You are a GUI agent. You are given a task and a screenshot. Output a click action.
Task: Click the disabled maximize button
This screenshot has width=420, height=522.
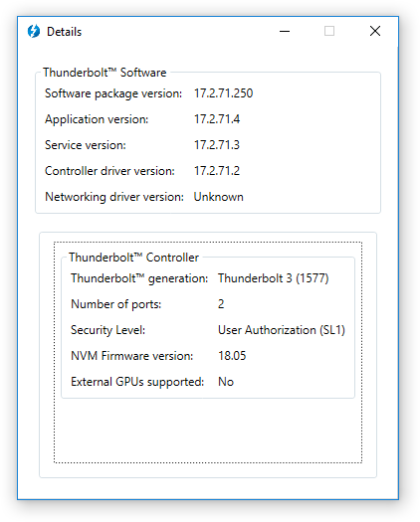(x=329, y=31)
